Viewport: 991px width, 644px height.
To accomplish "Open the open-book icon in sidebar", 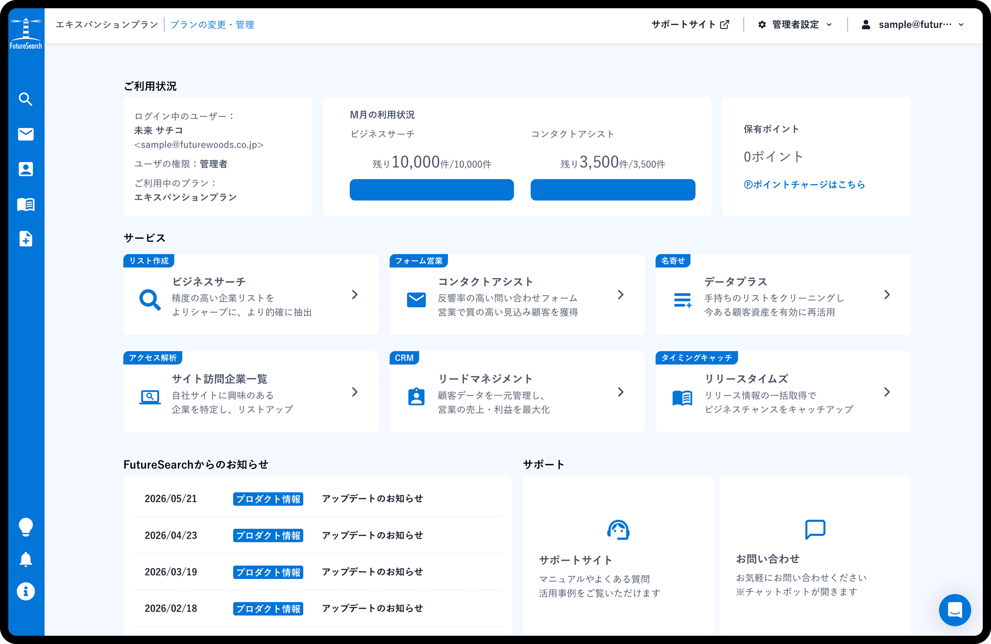I will click(x=26, y=204).
